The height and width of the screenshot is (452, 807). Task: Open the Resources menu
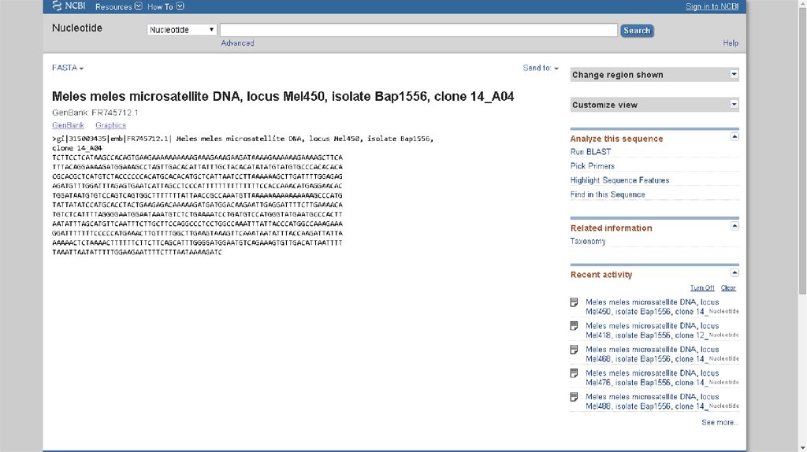118,7
